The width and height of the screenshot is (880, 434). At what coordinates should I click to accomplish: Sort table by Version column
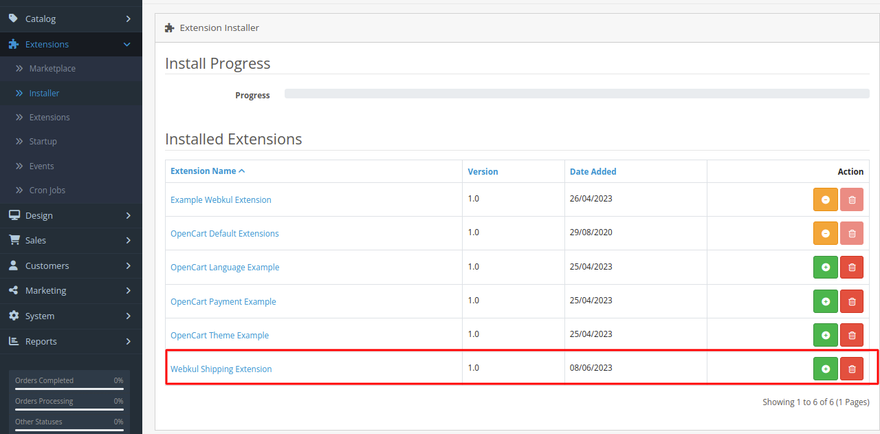pos(483,172)
